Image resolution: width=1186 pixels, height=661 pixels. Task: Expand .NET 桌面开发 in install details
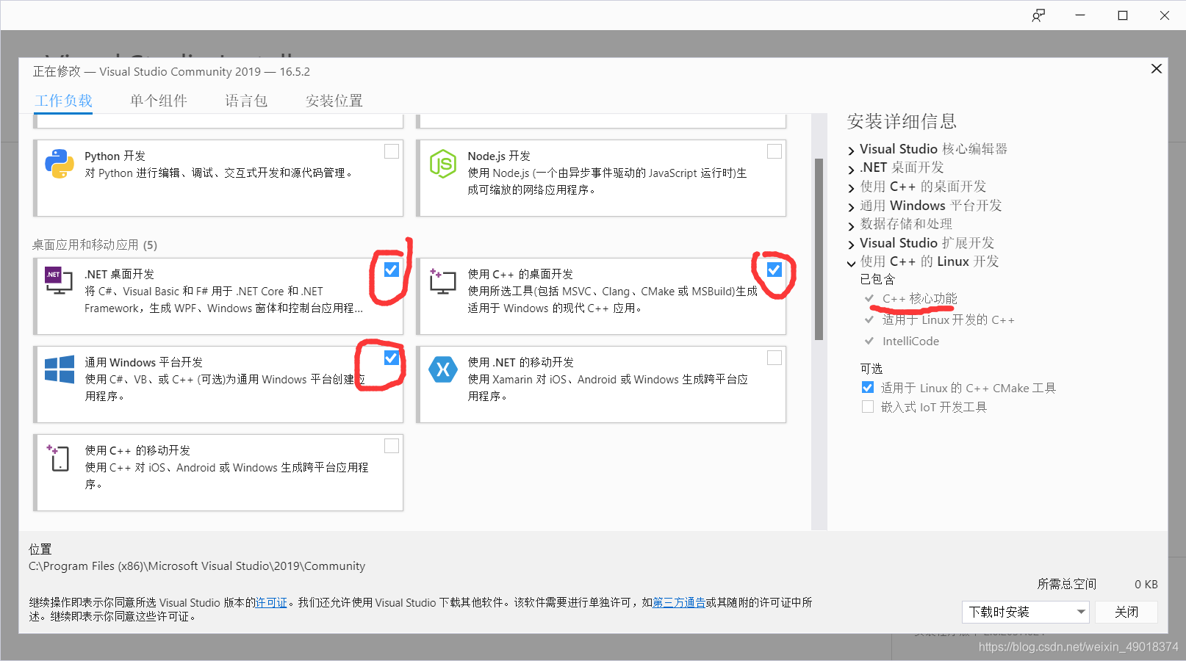[x=852, y=169]
